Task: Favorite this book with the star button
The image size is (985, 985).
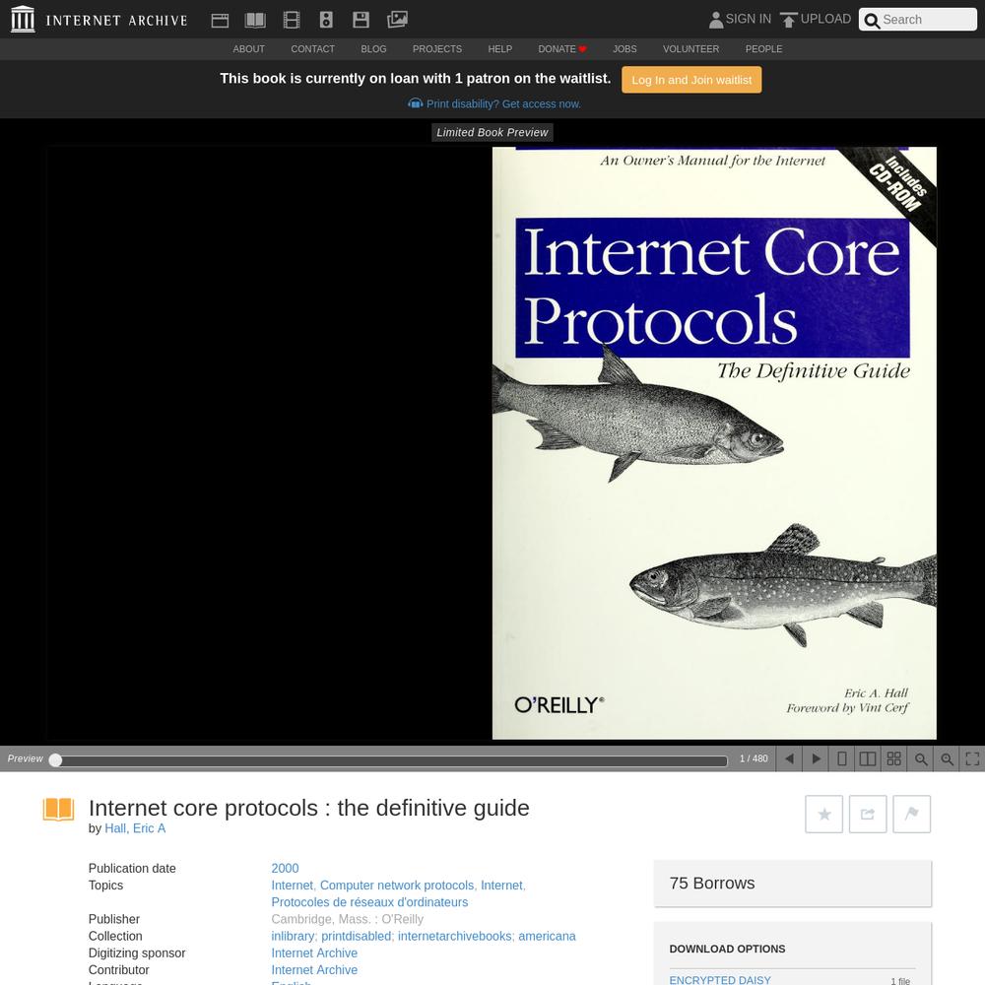Action: [824, 815]
